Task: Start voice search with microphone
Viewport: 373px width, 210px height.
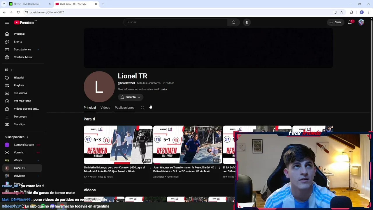Action: [x=247, y=22]
